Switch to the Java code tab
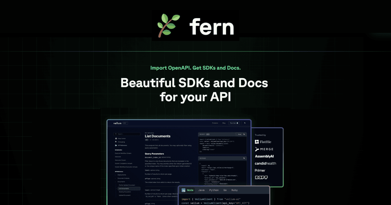Screen dimensions: 391x205 coord(201,190)
